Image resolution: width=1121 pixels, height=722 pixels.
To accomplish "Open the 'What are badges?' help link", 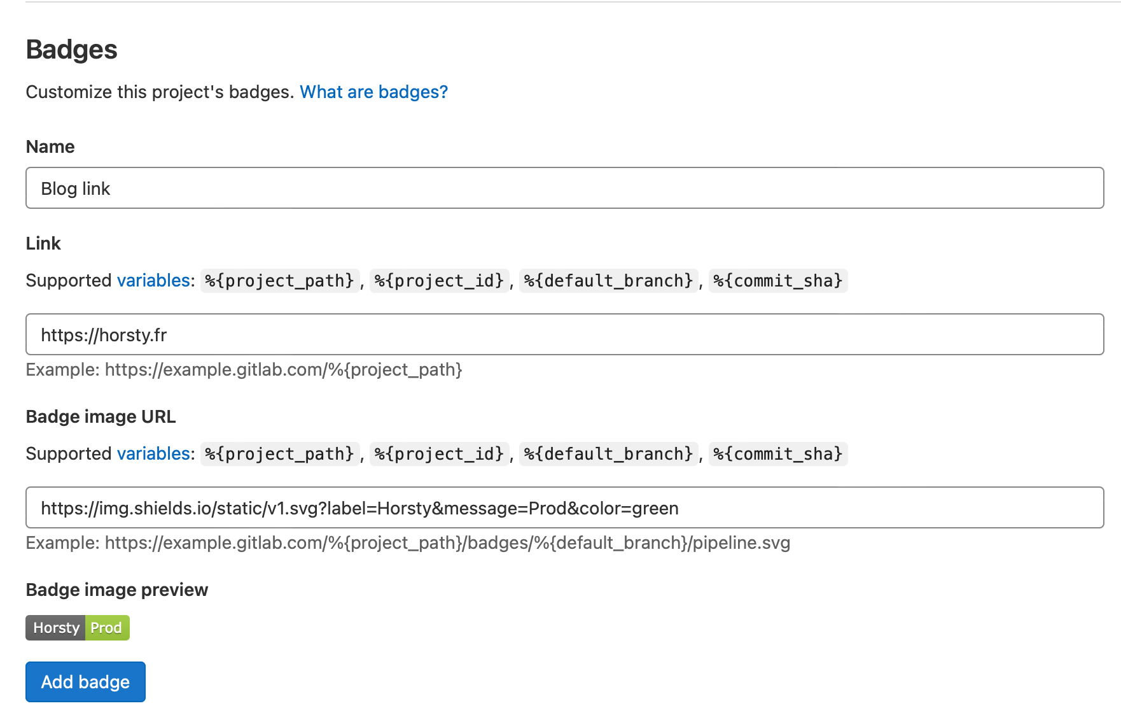I will click(373, 92).
